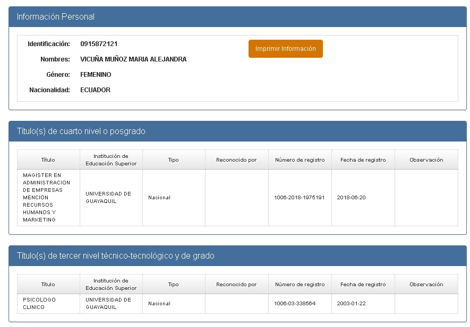Click the Identificación field label
Screen dimensions: 470x327
click(x=49, y=44)
